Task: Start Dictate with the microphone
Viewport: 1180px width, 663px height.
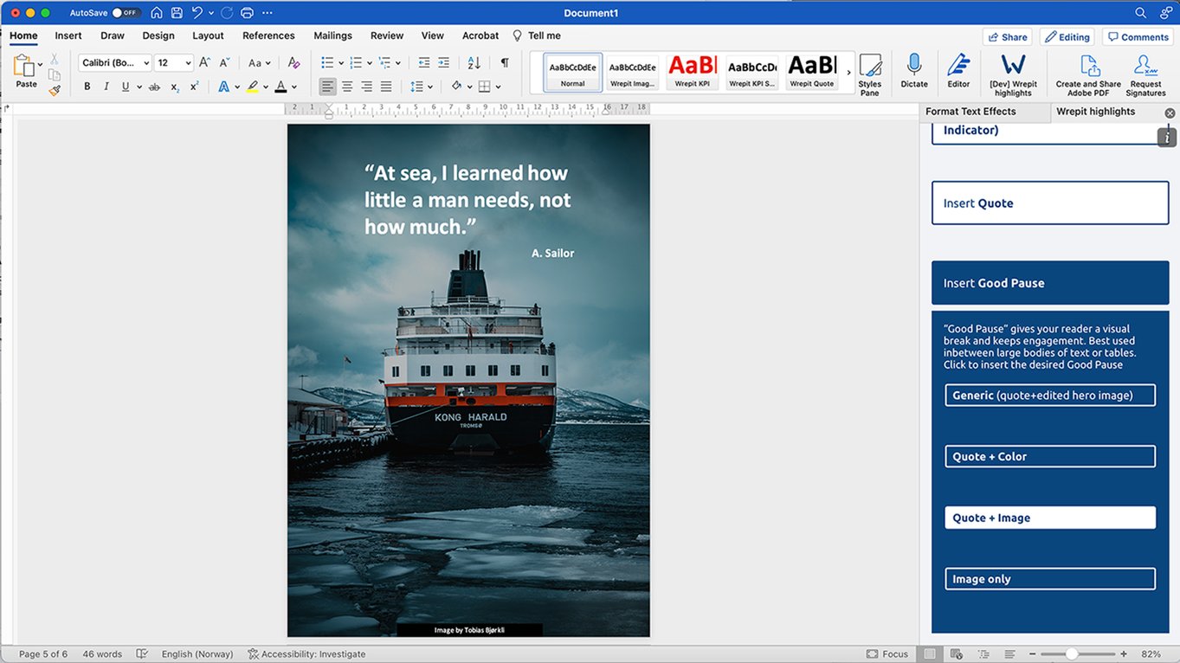Action: (914, 71)
